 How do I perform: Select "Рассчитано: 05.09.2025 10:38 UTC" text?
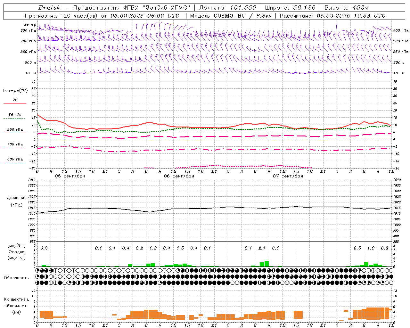pos(332,16)
